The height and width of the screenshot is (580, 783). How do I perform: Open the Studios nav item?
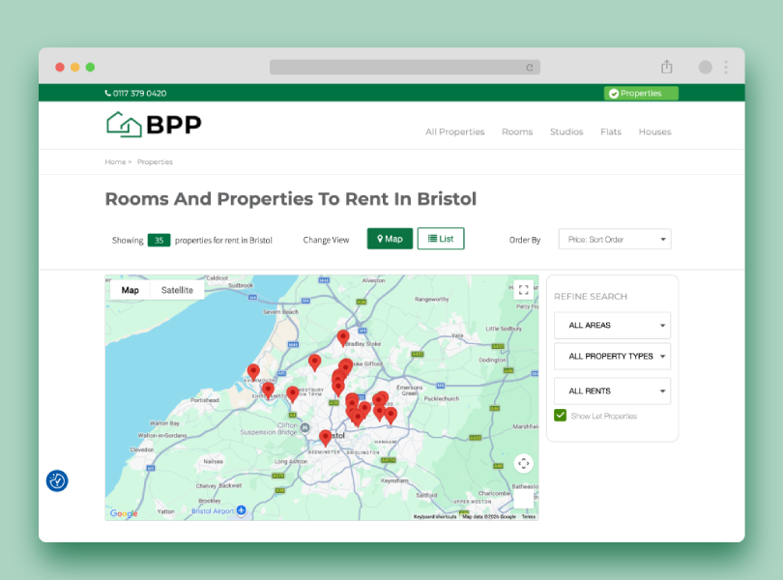pyautogui.click(x=566, y=131)
